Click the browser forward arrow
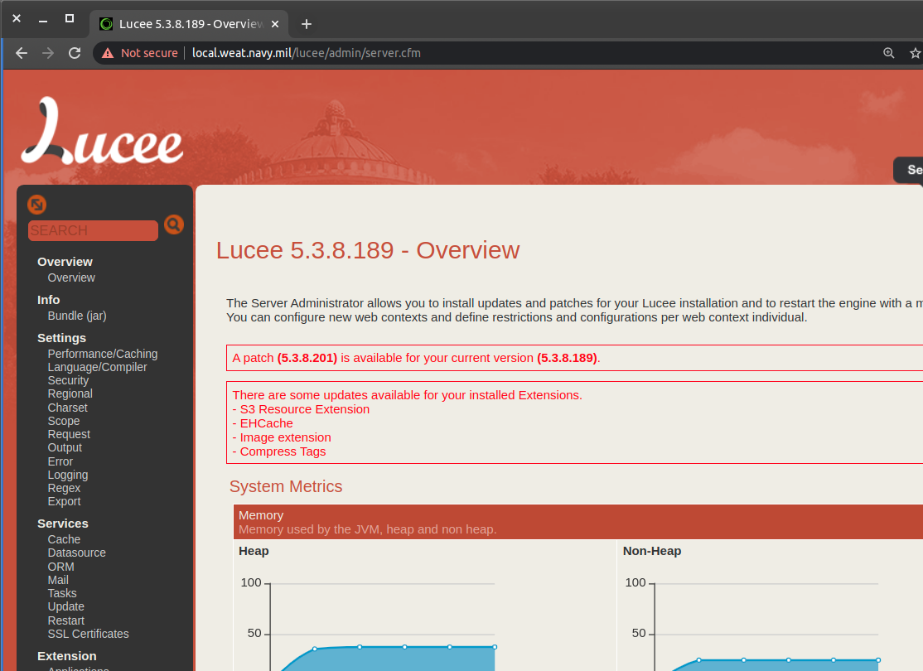 48,53
